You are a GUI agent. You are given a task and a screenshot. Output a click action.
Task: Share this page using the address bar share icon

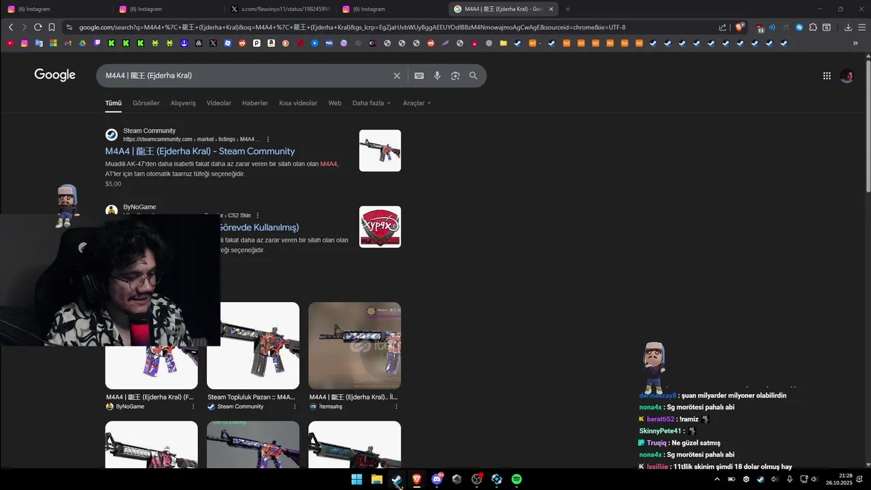pyautogui.click(x=723, y=27)
